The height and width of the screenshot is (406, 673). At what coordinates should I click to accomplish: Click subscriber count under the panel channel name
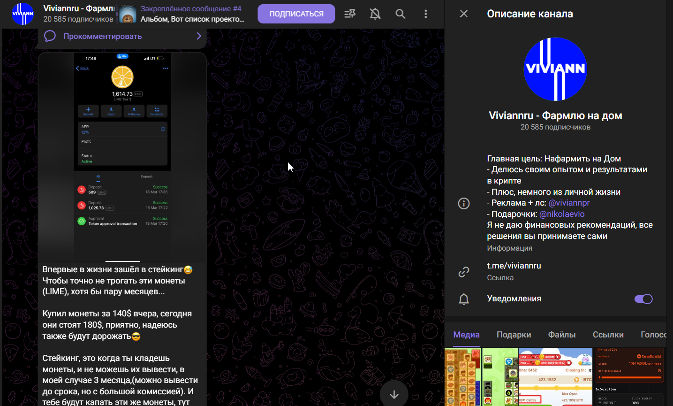tap(555, 127)
